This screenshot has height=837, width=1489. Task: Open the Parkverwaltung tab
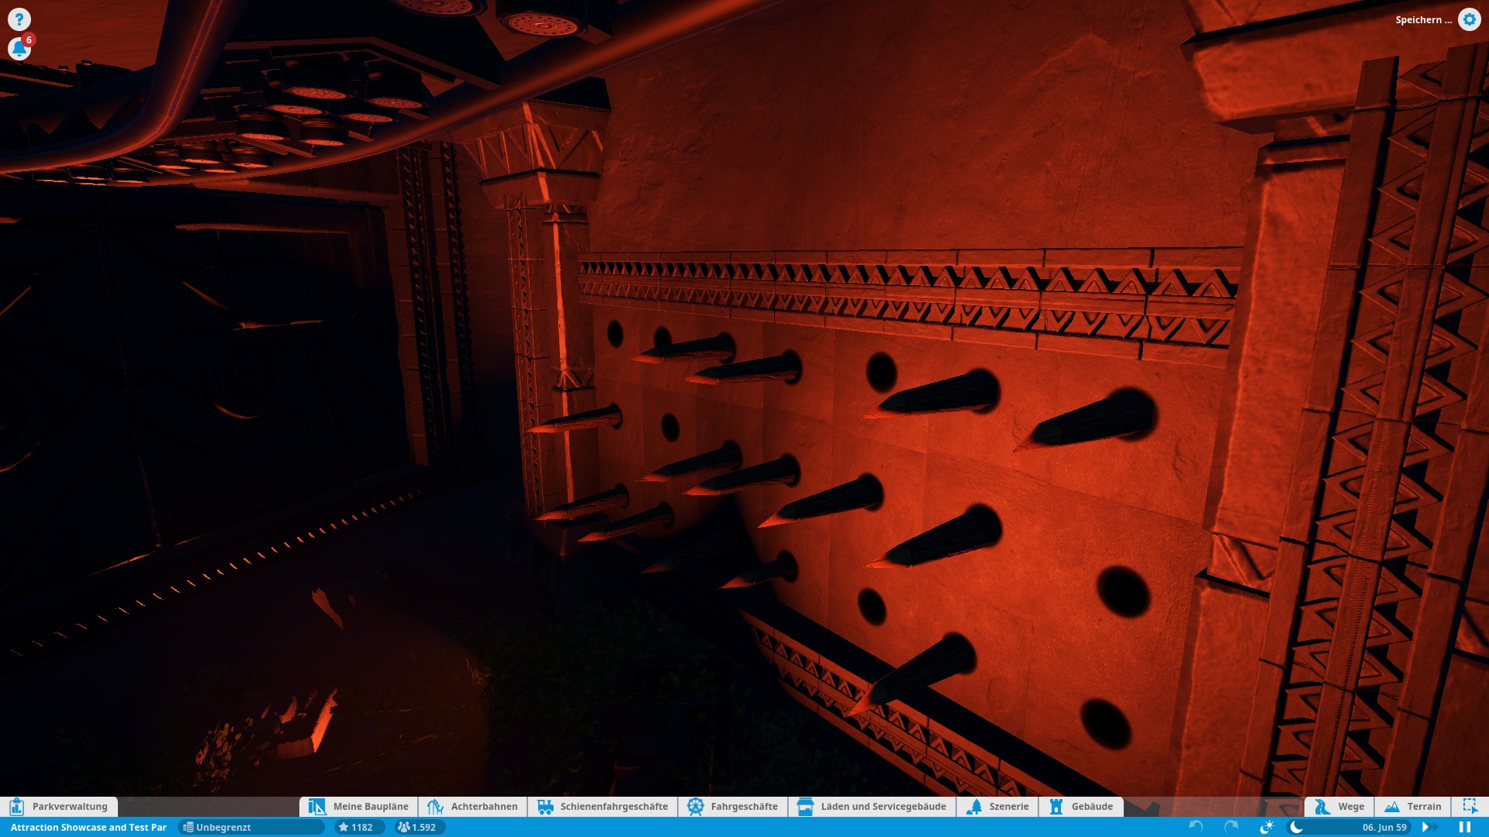pos(59,806)
